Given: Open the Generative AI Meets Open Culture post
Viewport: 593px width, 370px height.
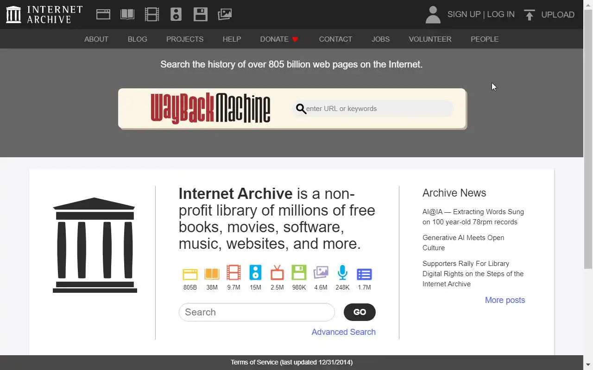Looking at the screenshot, I should point(463,243).
